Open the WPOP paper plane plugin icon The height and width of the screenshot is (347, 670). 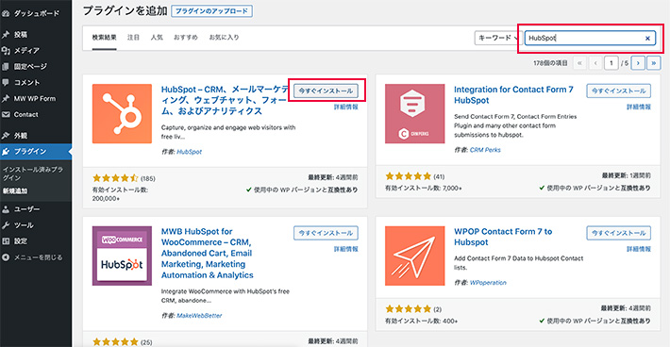414,256
